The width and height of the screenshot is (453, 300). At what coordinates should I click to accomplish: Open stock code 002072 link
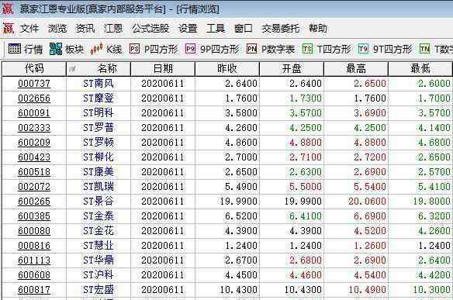pyautogui.click(x=34, y=187)
